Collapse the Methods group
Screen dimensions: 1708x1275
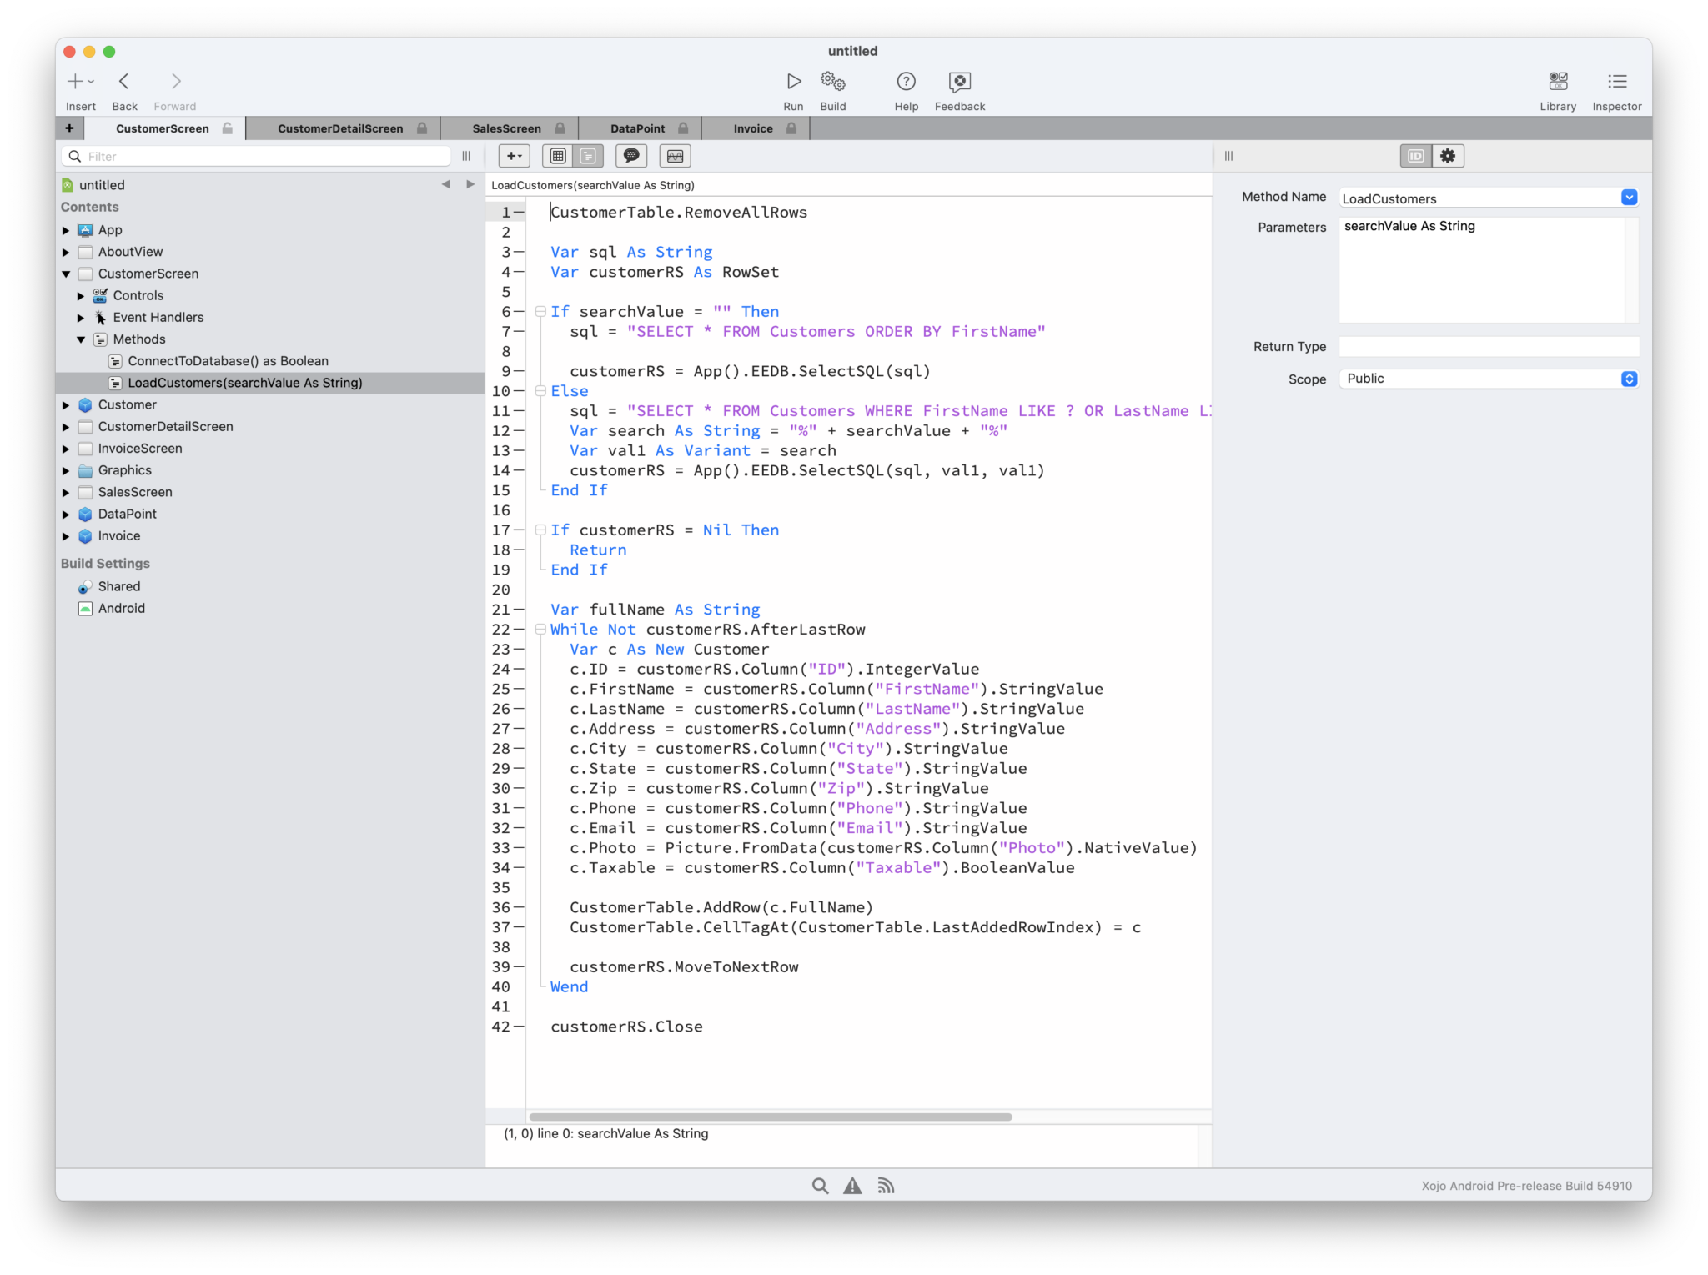pos(81,339)
